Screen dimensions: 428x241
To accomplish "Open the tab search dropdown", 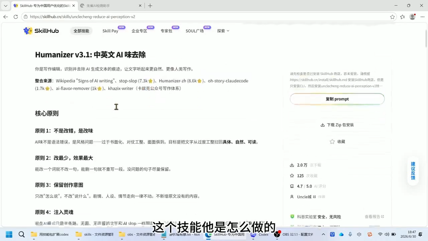I will (x=5, y=6).
